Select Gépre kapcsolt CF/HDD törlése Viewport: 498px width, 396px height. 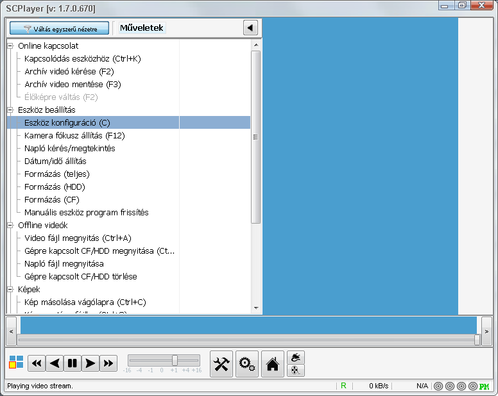[x=81, y=277]
